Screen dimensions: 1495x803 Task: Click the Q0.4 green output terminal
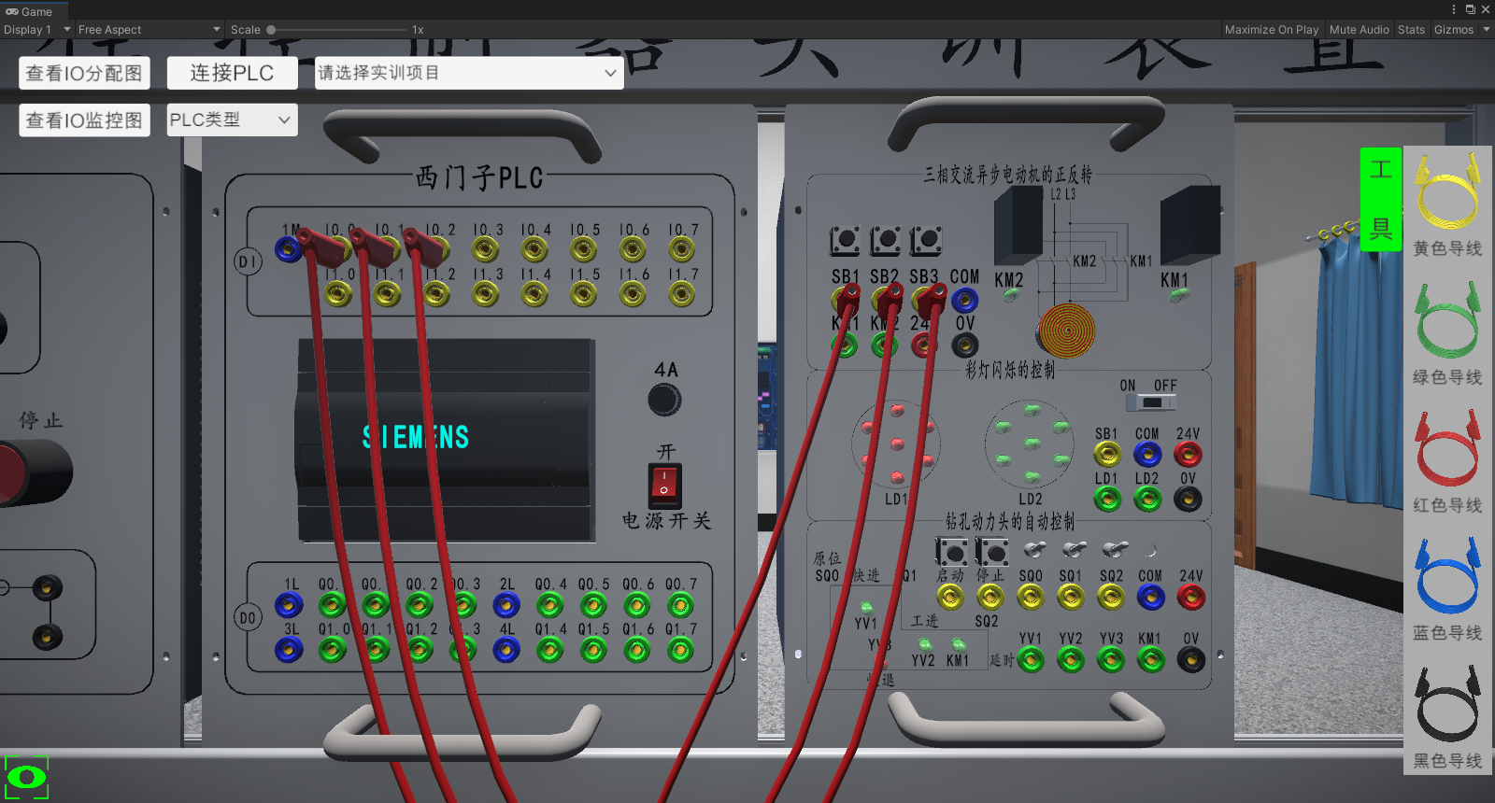pos(549,605)
